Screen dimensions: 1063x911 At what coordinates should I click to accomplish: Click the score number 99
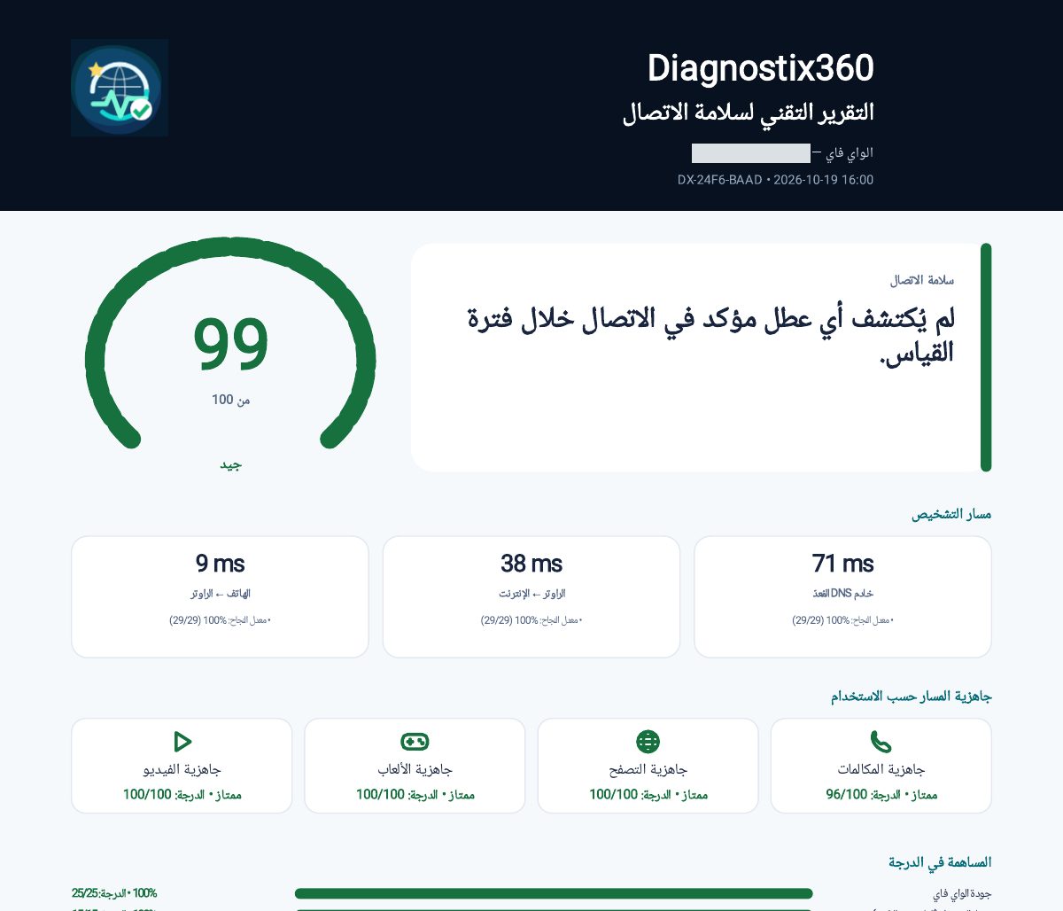point(230,343)
